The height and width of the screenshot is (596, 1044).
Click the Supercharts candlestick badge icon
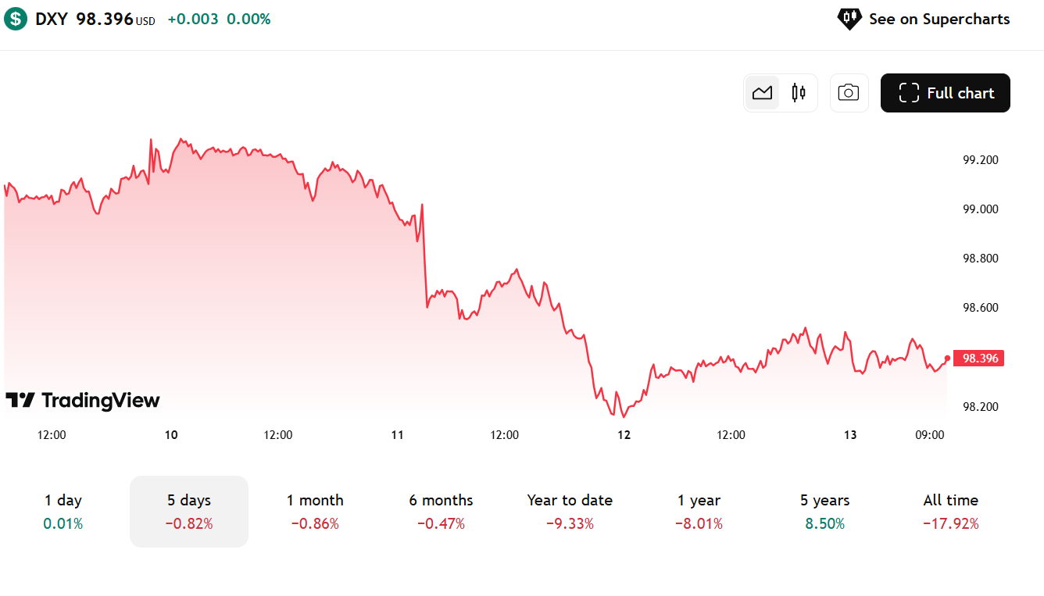[x=849, y=18]
